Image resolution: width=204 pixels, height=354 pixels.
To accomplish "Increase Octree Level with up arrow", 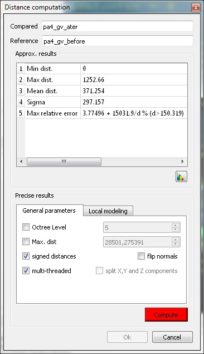I will (x=176, y=225).
